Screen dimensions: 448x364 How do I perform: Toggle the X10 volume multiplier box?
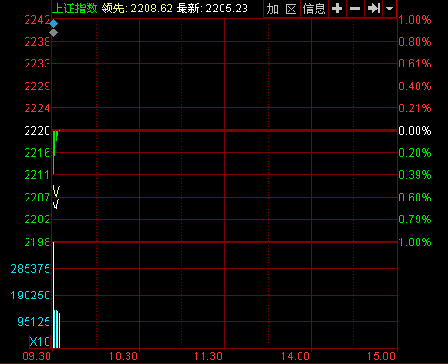pyautogui.click(x=40, y=341)
